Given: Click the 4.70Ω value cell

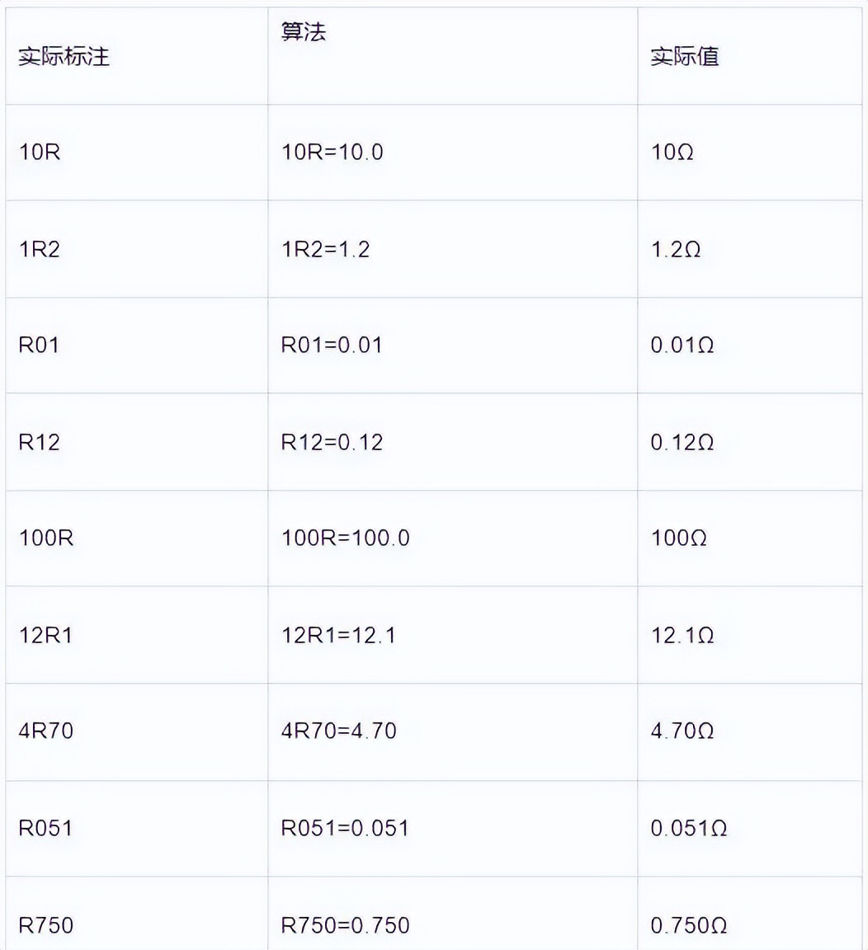Looking at the screenshot, I should 682,731.
